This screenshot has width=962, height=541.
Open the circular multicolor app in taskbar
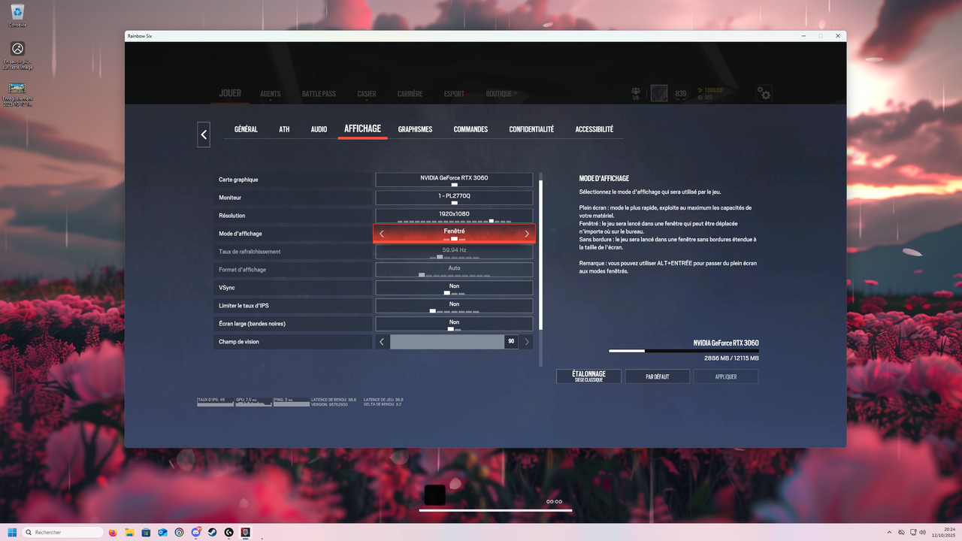click(x=180, y=532)
